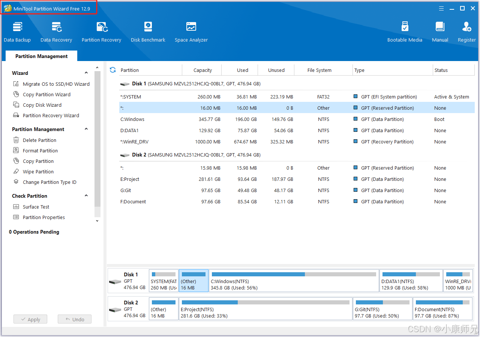The width and height of the screenshot is (480, 337).
Task: Click the sidebar scroll up arrow
Action: click(97, 67)
